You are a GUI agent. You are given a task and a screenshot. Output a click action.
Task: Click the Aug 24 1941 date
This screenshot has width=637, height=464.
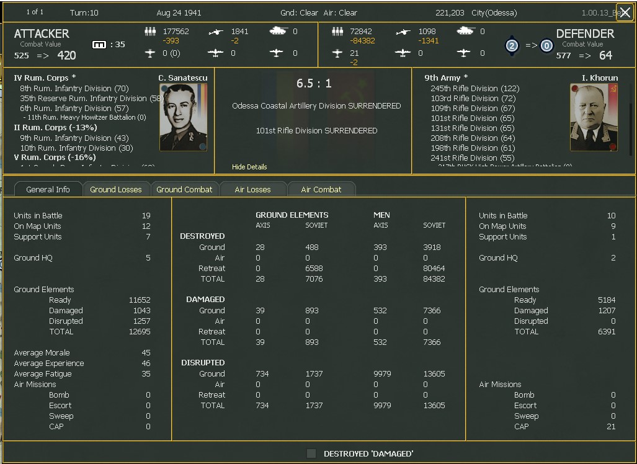pos(179,12)
